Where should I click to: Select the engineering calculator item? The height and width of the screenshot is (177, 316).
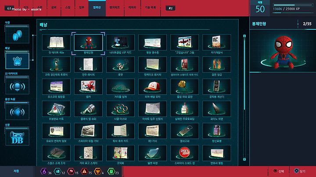[217, 87]
